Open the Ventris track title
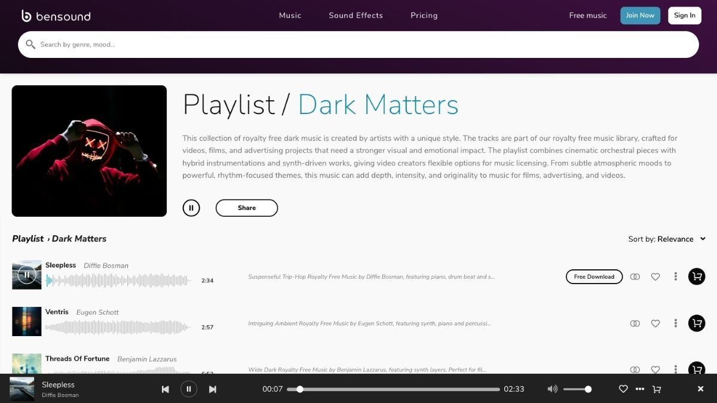Image resolution: width=717 pixels, height=403 pixels. 57,312
